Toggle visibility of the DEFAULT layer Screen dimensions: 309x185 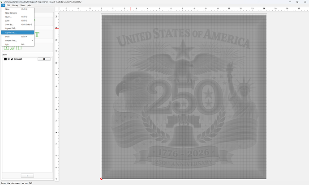(9, 59)
